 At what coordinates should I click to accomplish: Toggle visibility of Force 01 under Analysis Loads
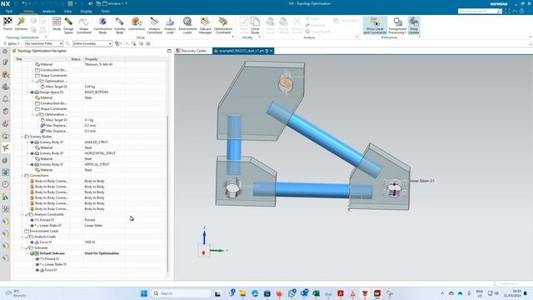(32, 242)
